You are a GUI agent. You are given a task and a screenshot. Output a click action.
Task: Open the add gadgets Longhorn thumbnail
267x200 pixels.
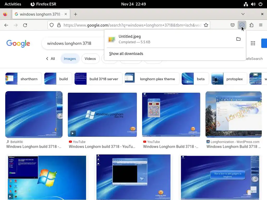220,178
